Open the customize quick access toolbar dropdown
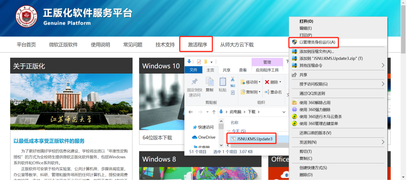 tap(211, 62)
